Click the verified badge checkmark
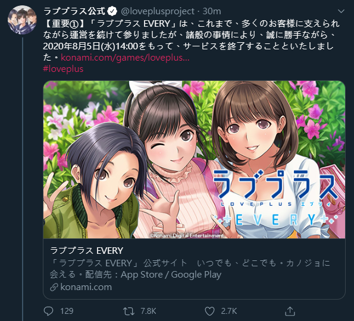Viewport: 354px width, 321px height. click(112, 11)
